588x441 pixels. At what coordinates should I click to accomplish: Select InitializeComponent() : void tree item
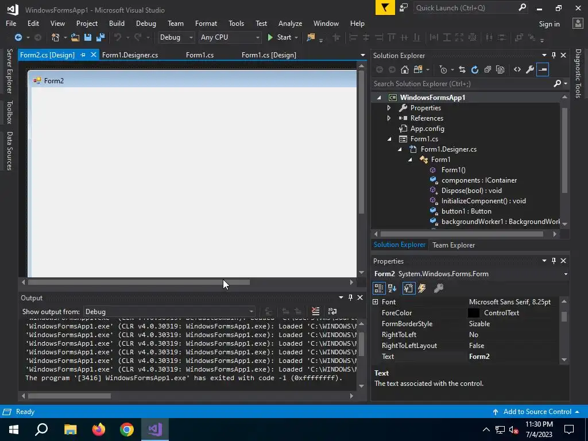pos(483,201)
